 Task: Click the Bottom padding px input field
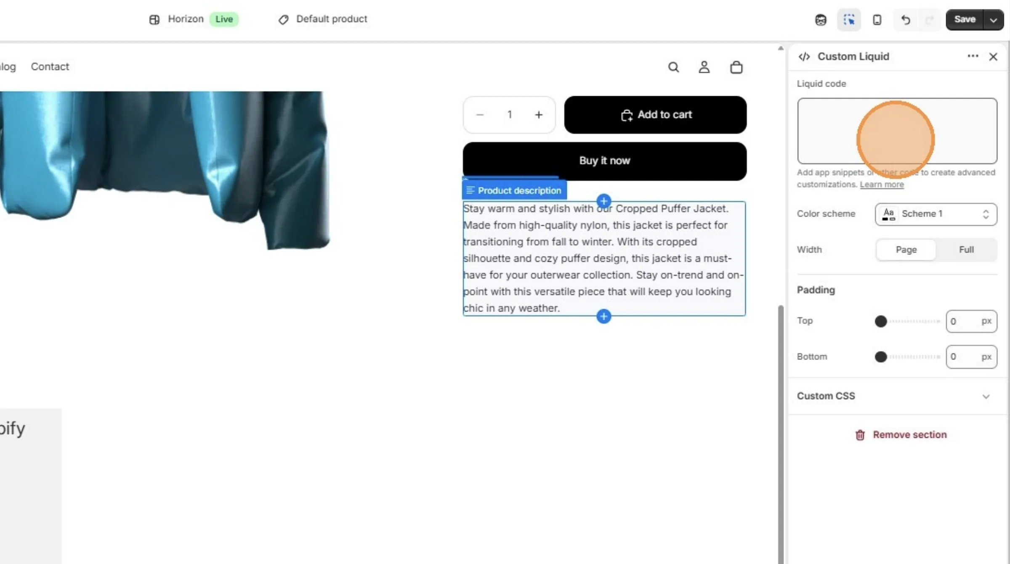coord(971,356)
